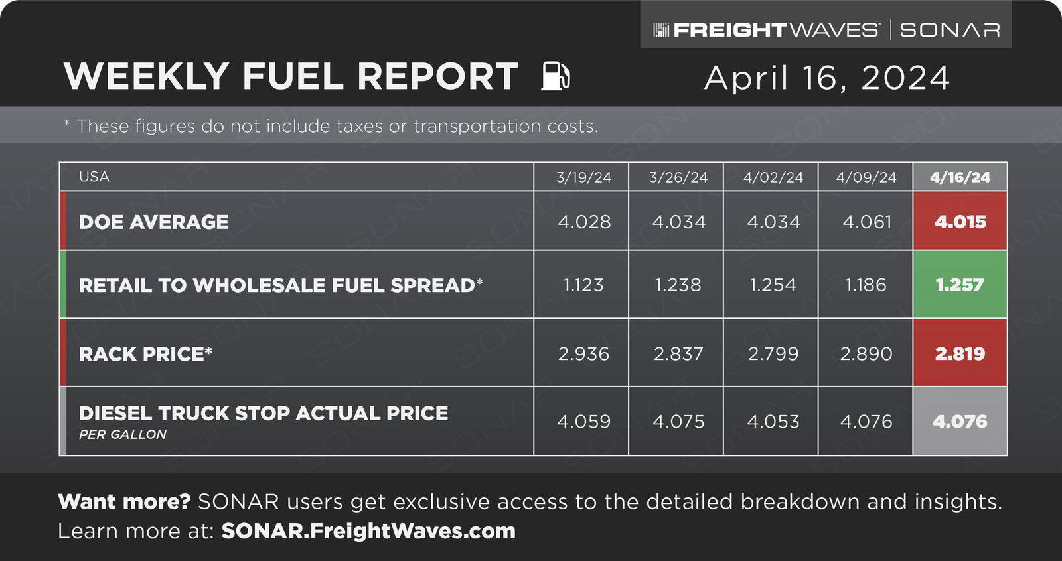Click the red Rack Price 2.819 cell
Viewport: 1062px width, 561px height.
(960, 353)
